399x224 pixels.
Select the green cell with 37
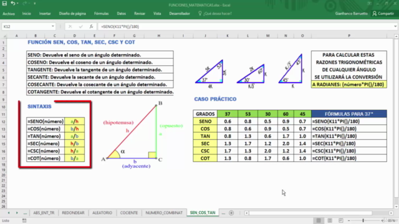[x=227, y=114]
